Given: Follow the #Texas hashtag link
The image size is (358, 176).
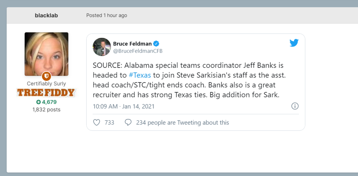Looking at the screenshot, I should (140, 76).
